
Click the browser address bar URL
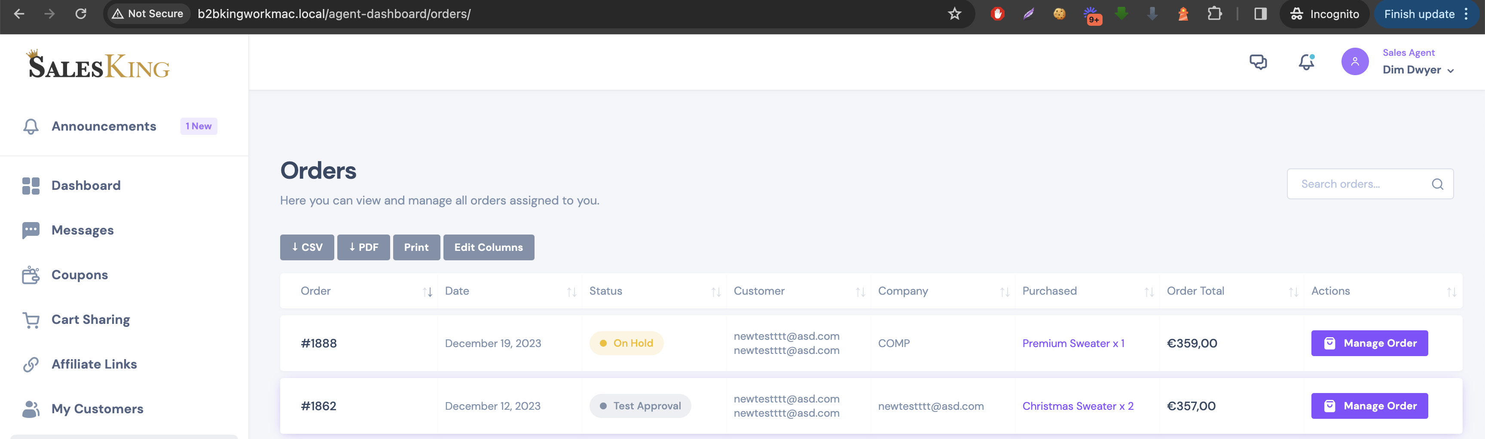334,14
